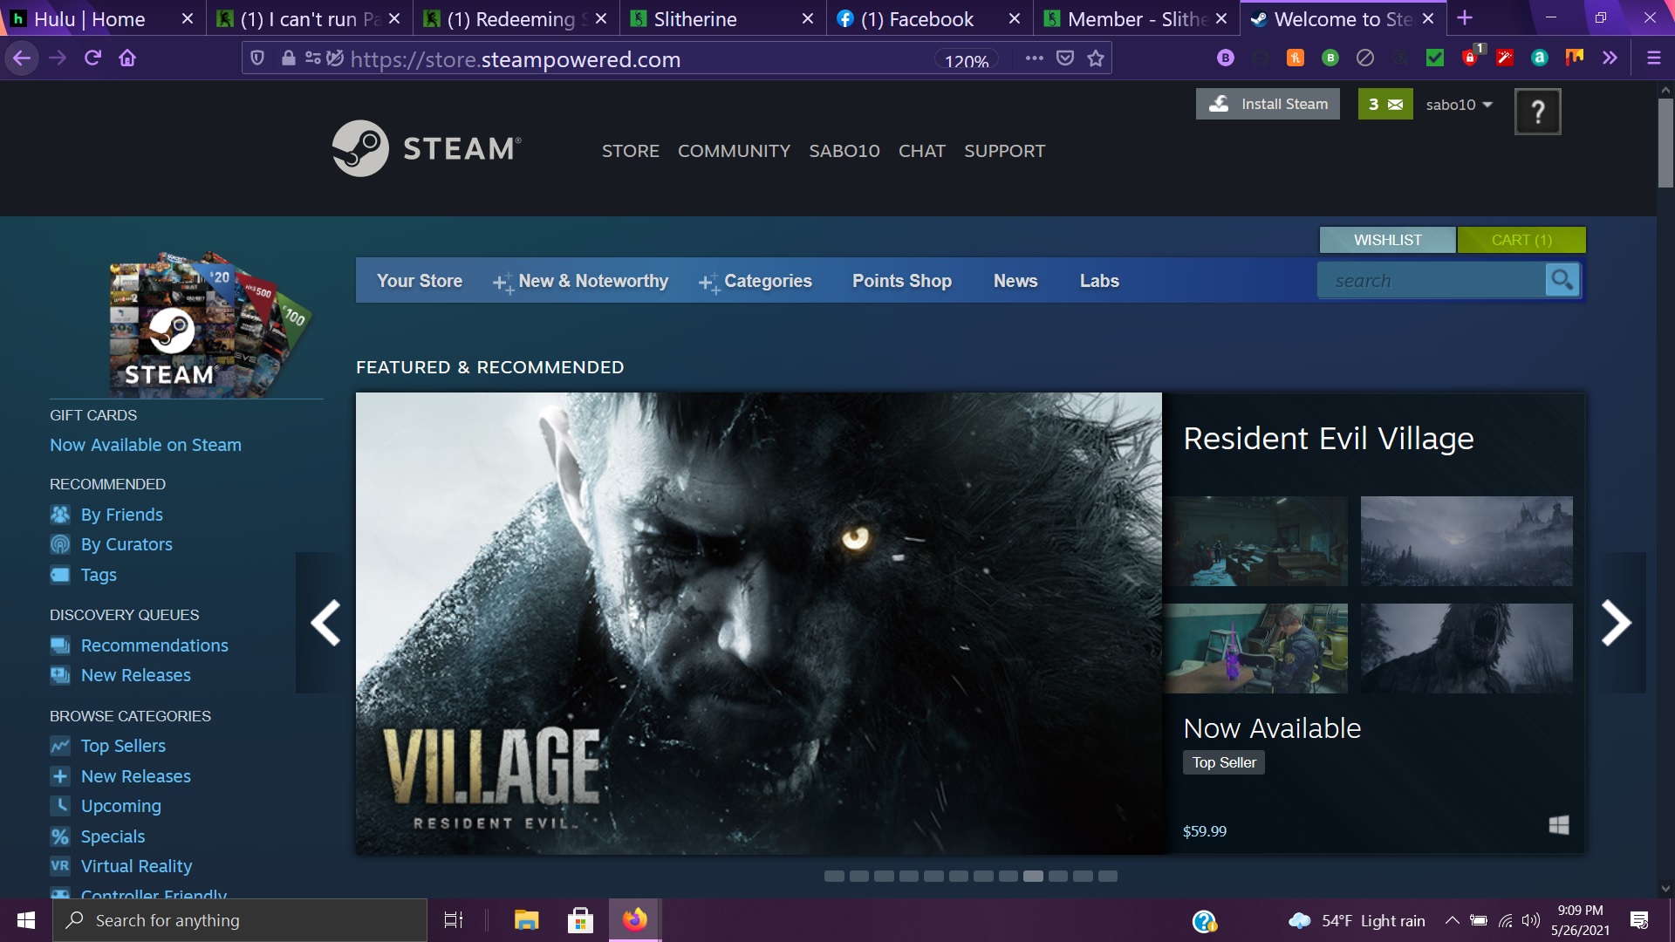The width and height of the screenshot is (1675, 942).
Task: Advance carousel with right arrow
Action: [x=1616, y=623]
